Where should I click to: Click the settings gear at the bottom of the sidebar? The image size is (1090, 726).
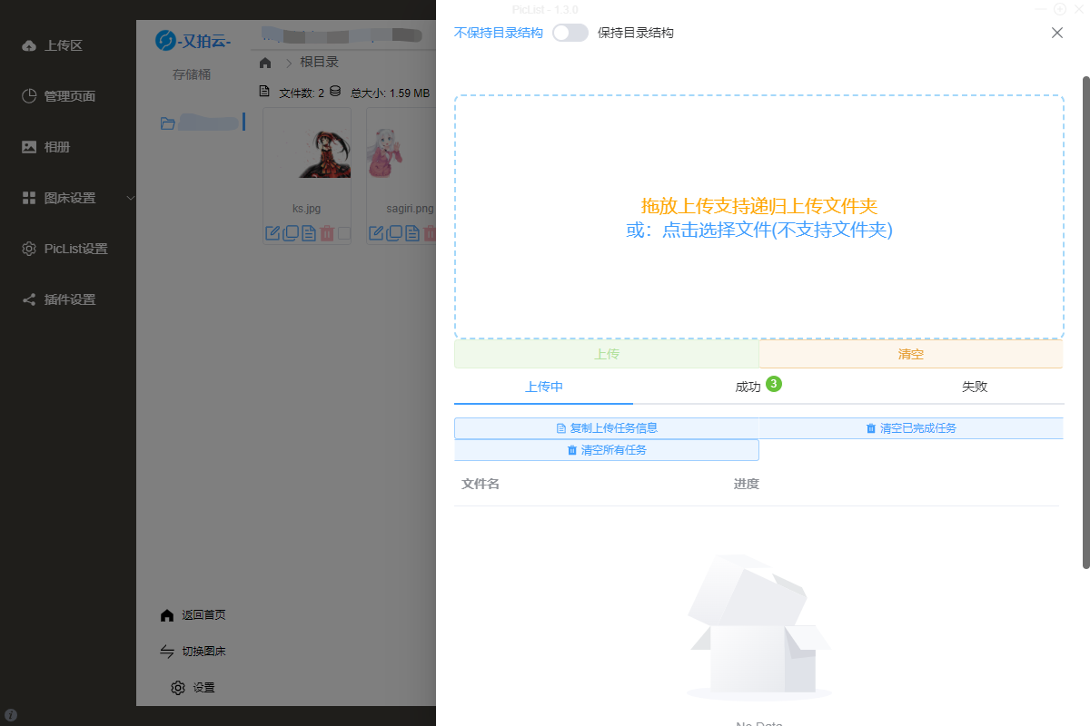[178, 688]
